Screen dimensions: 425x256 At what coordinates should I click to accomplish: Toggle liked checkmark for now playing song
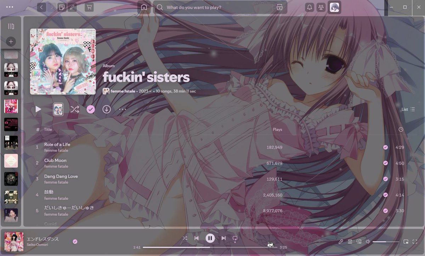(x=75, y=241)
